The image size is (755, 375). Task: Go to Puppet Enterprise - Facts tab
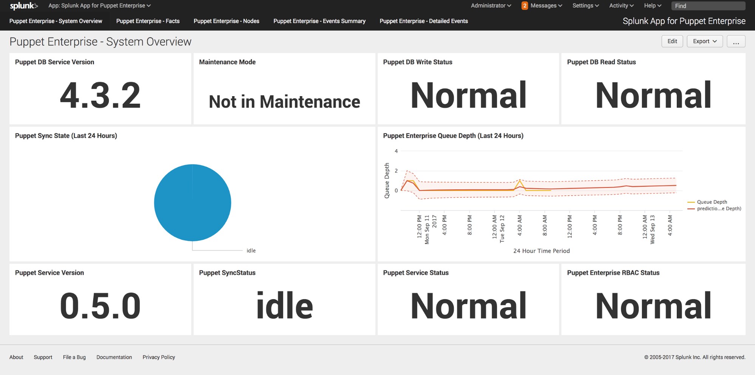[148, 21]
